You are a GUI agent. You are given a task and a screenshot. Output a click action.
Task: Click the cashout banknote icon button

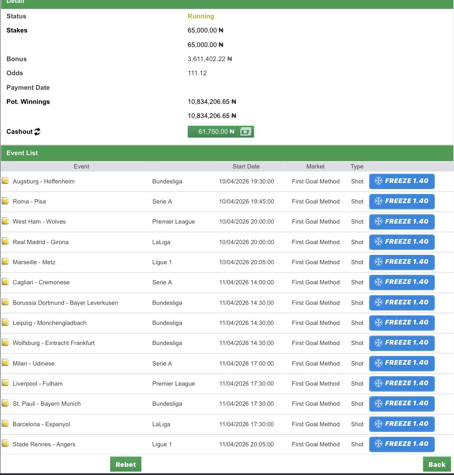[x=246, y=132]
